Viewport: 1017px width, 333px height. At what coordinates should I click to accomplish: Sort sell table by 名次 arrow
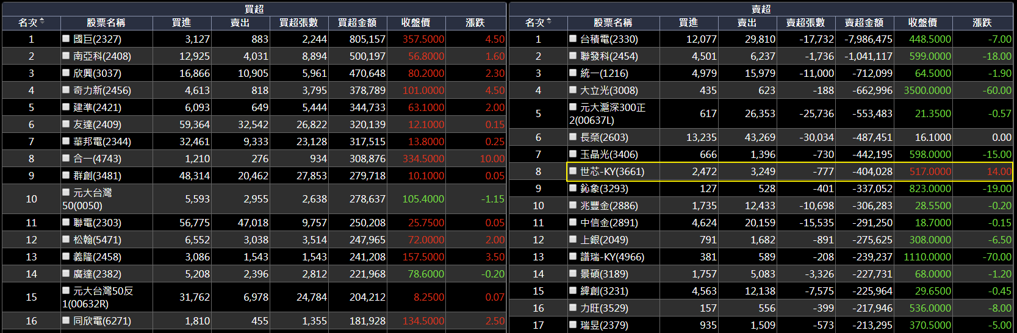point(548,21)
